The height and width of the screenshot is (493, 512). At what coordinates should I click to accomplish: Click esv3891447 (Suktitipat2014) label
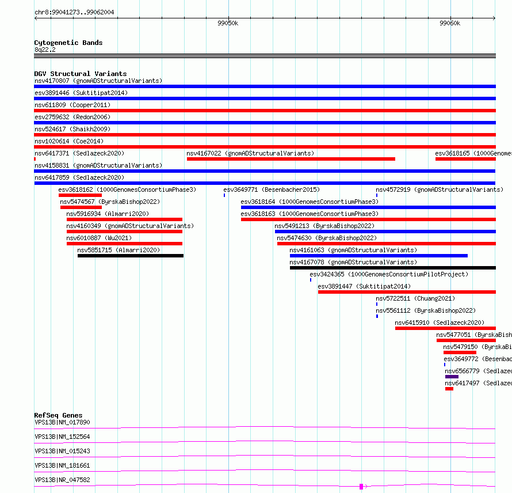click(364, 286)
